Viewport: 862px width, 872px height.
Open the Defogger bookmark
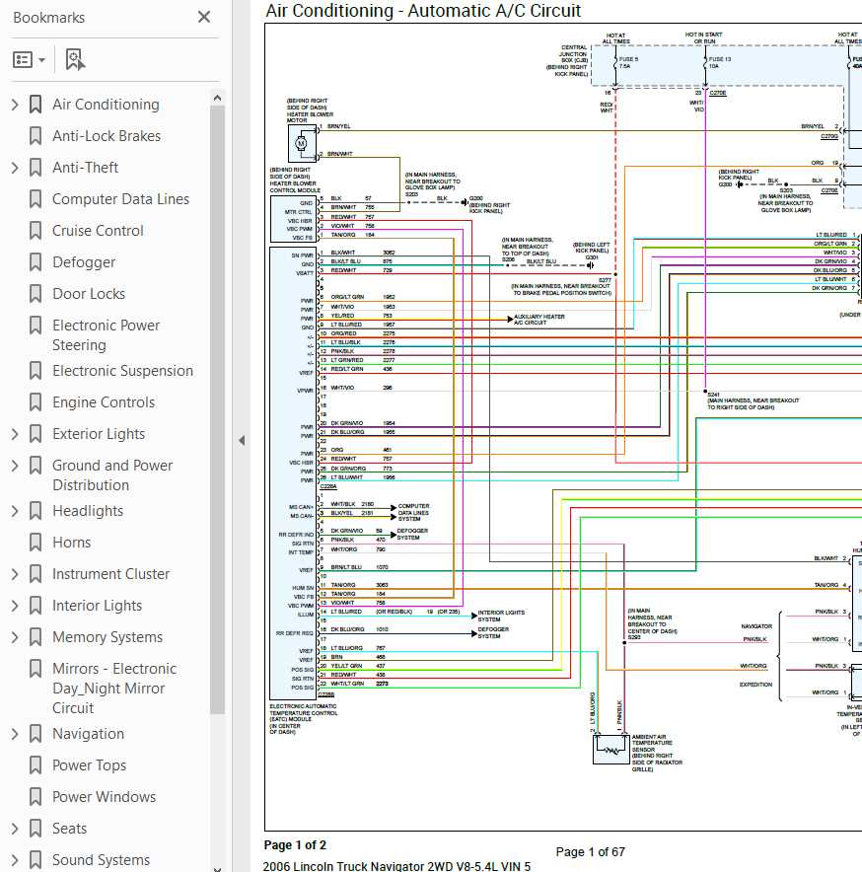pyautogui.click(x=84, y=262)
